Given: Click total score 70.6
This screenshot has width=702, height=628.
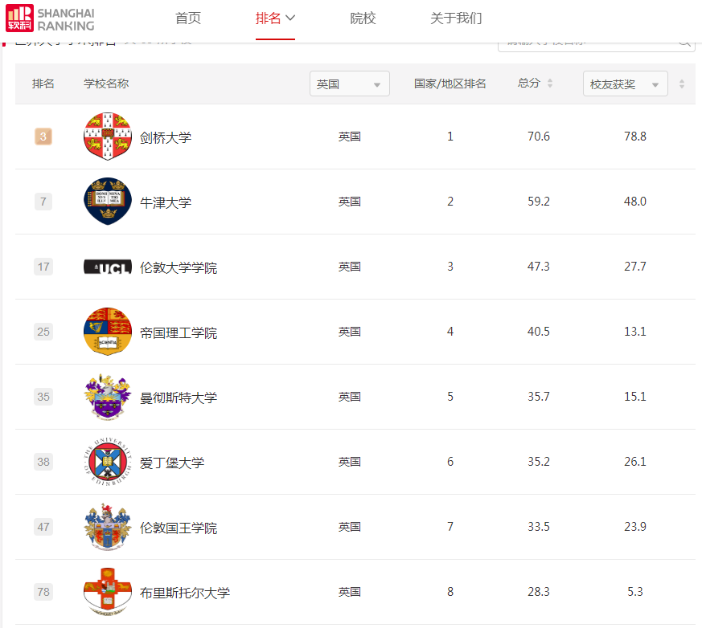Looking at the screenshot, I should tap(539, 137).
